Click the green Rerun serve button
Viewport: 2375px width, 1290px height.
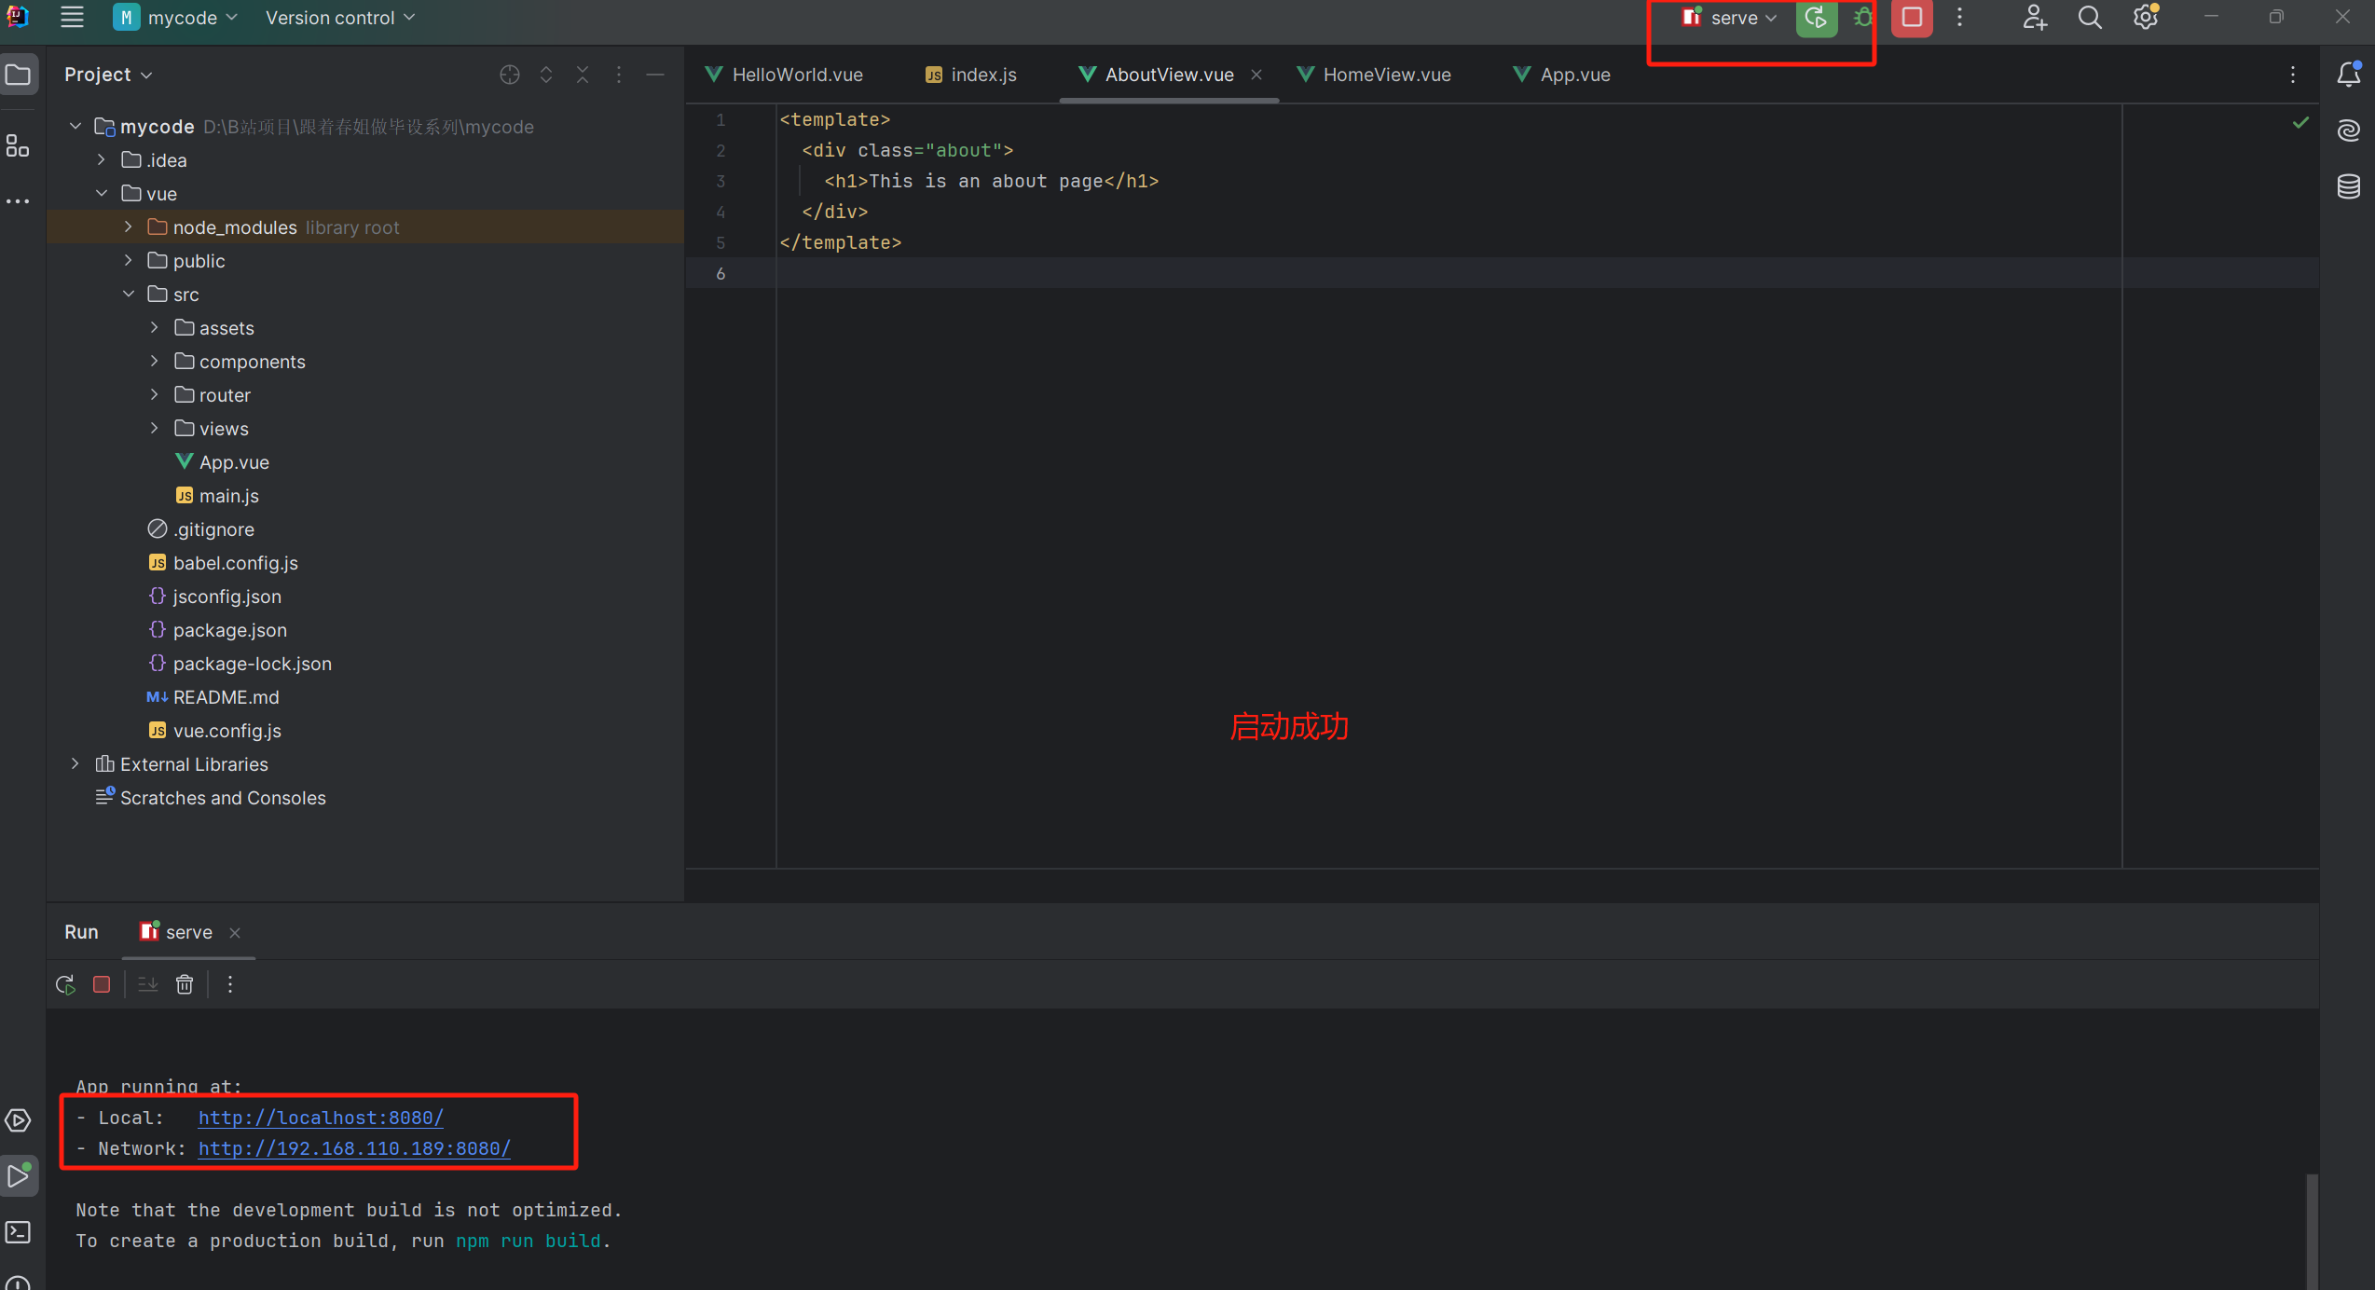coord(1816,18)
